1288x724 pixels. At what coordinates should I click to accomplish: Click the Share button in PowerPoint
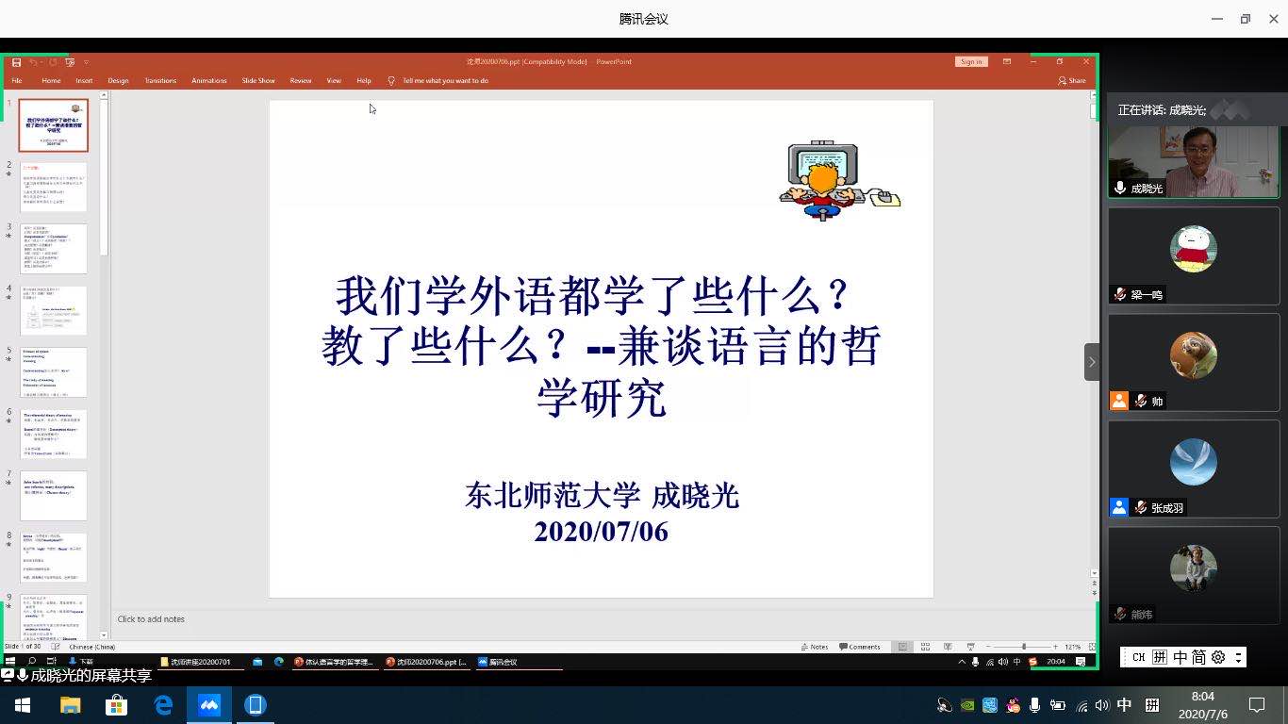pyautogui.click(x=1072, y=81)
